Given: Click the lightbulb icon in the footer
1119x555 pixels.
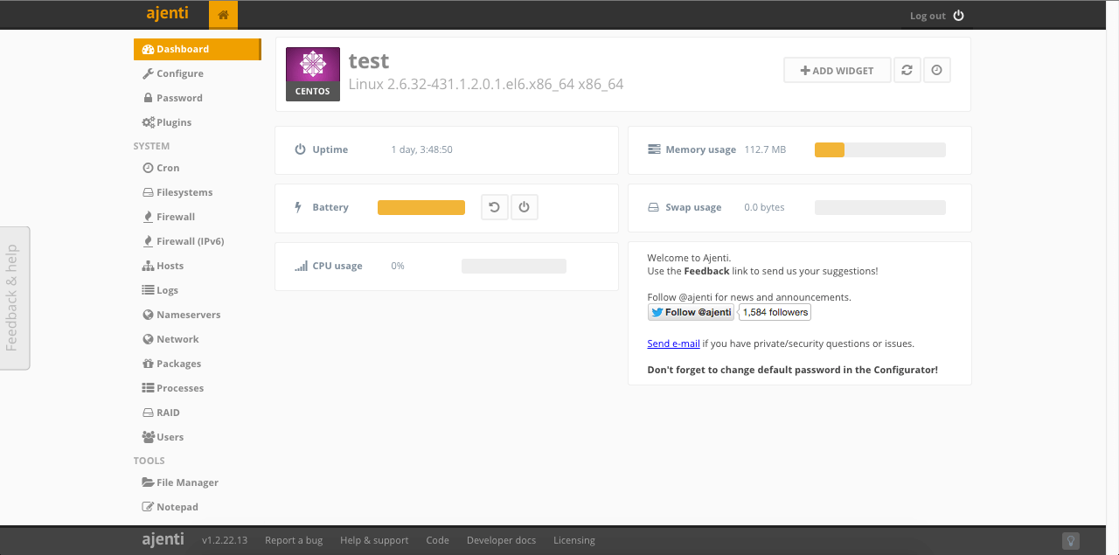Looking at the screenshot, I should tap(1070, 540).
